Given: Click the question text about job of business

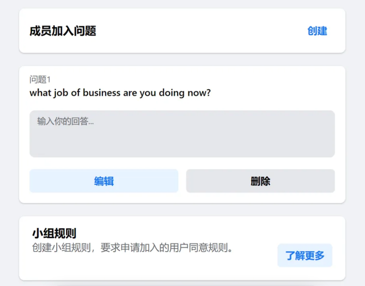Looking at the screenshot, I should tap(120, 93).
